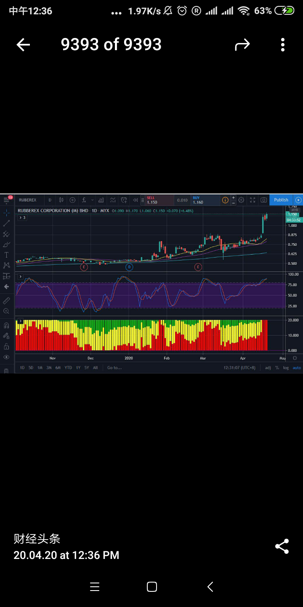Screen dimensions: 303x607
Task: Select the 6M date range
Action: tap(58, 368)
